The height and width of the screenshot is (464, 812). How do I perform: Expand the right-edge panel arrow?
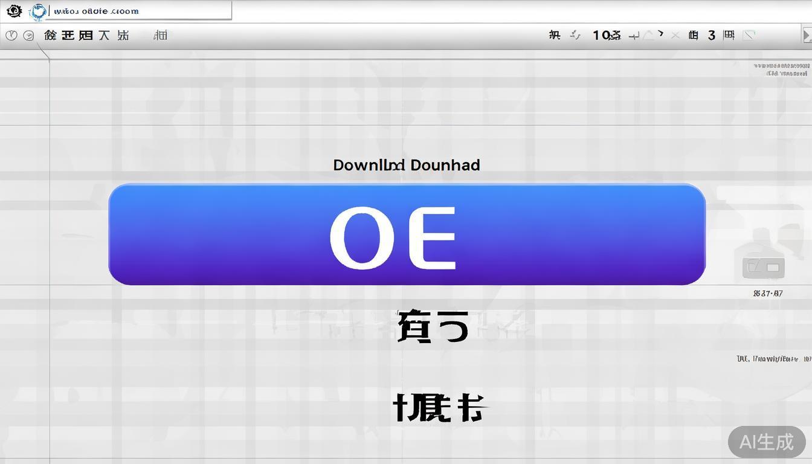click(x=807, y=34)
